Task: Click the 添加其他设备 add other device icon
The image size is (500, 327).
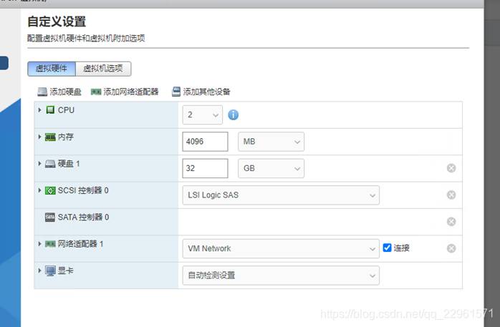Action: coord(176,92)
